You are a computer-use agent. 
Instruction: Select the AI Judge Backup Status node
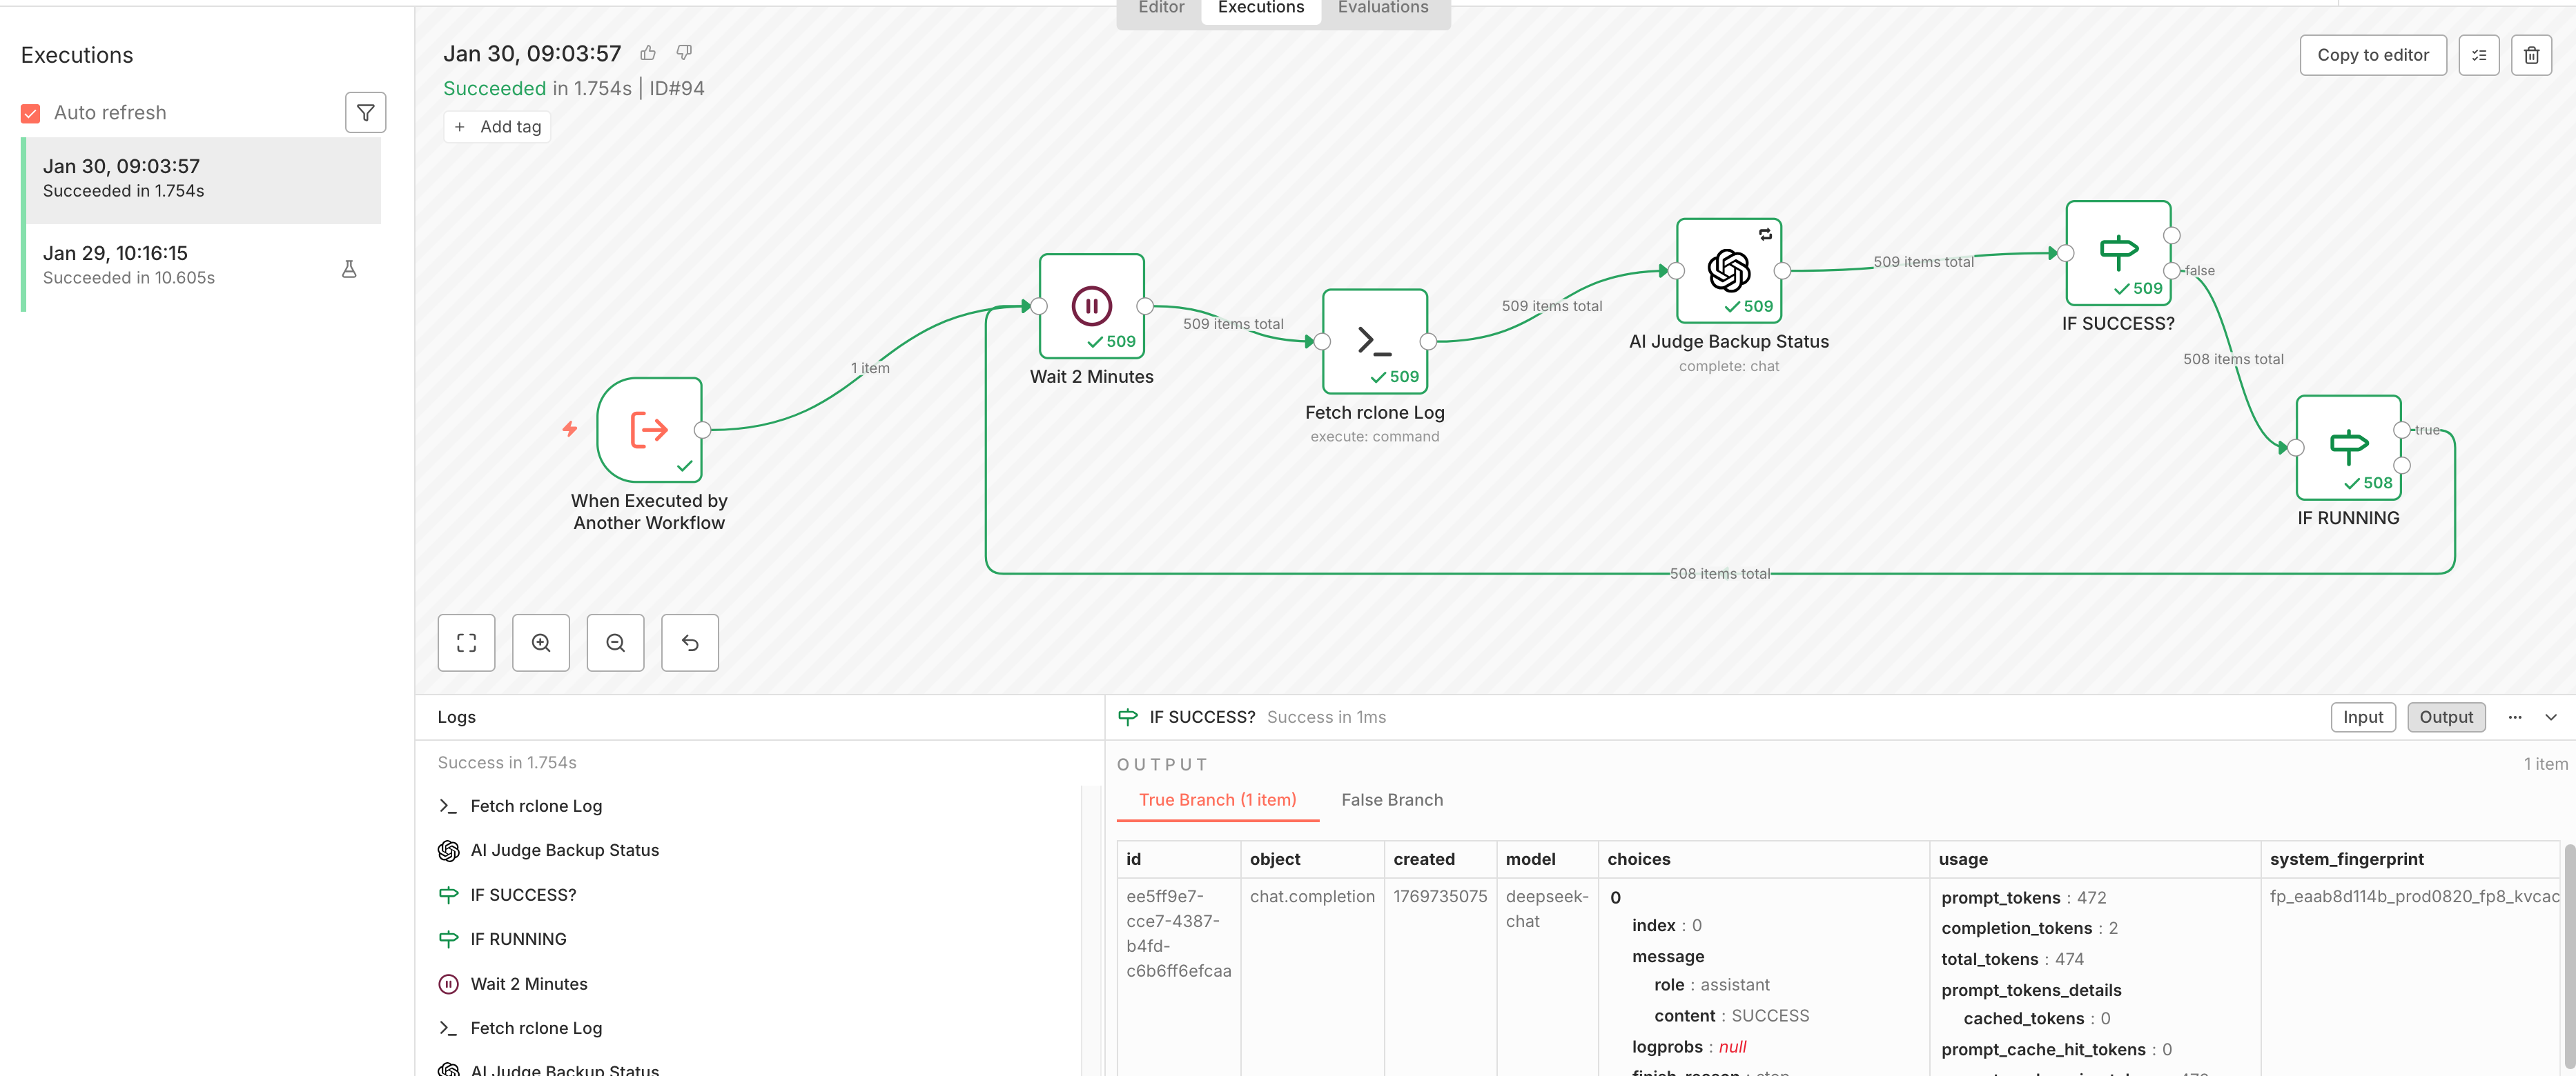click(1728, 271)
